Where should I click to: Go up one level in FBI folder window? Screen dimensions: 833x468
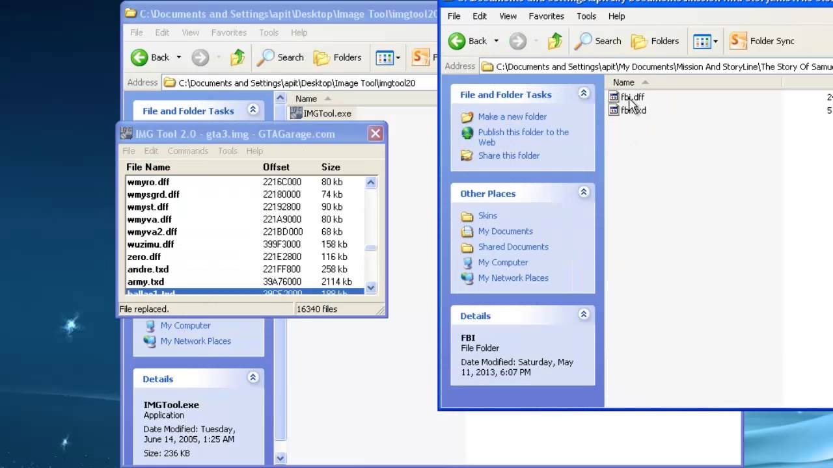pyautogui.click(x=555, y=41)
